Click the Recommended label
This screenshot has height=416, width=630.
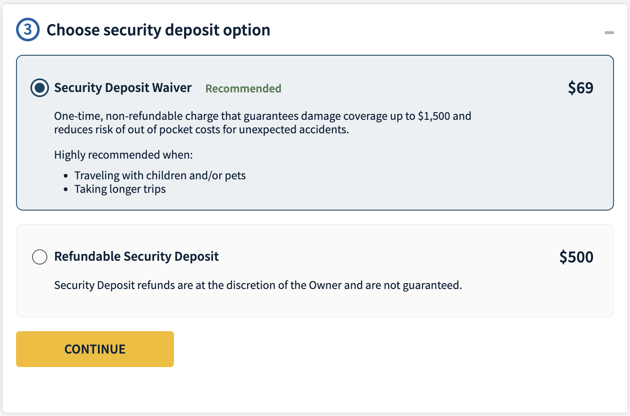(x=243, y=89)
